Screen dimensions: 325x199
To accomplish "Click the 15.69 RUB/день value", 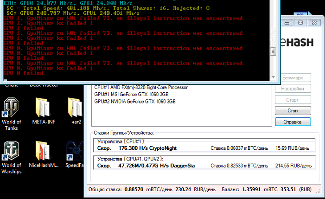I will [x=292, y=148].
